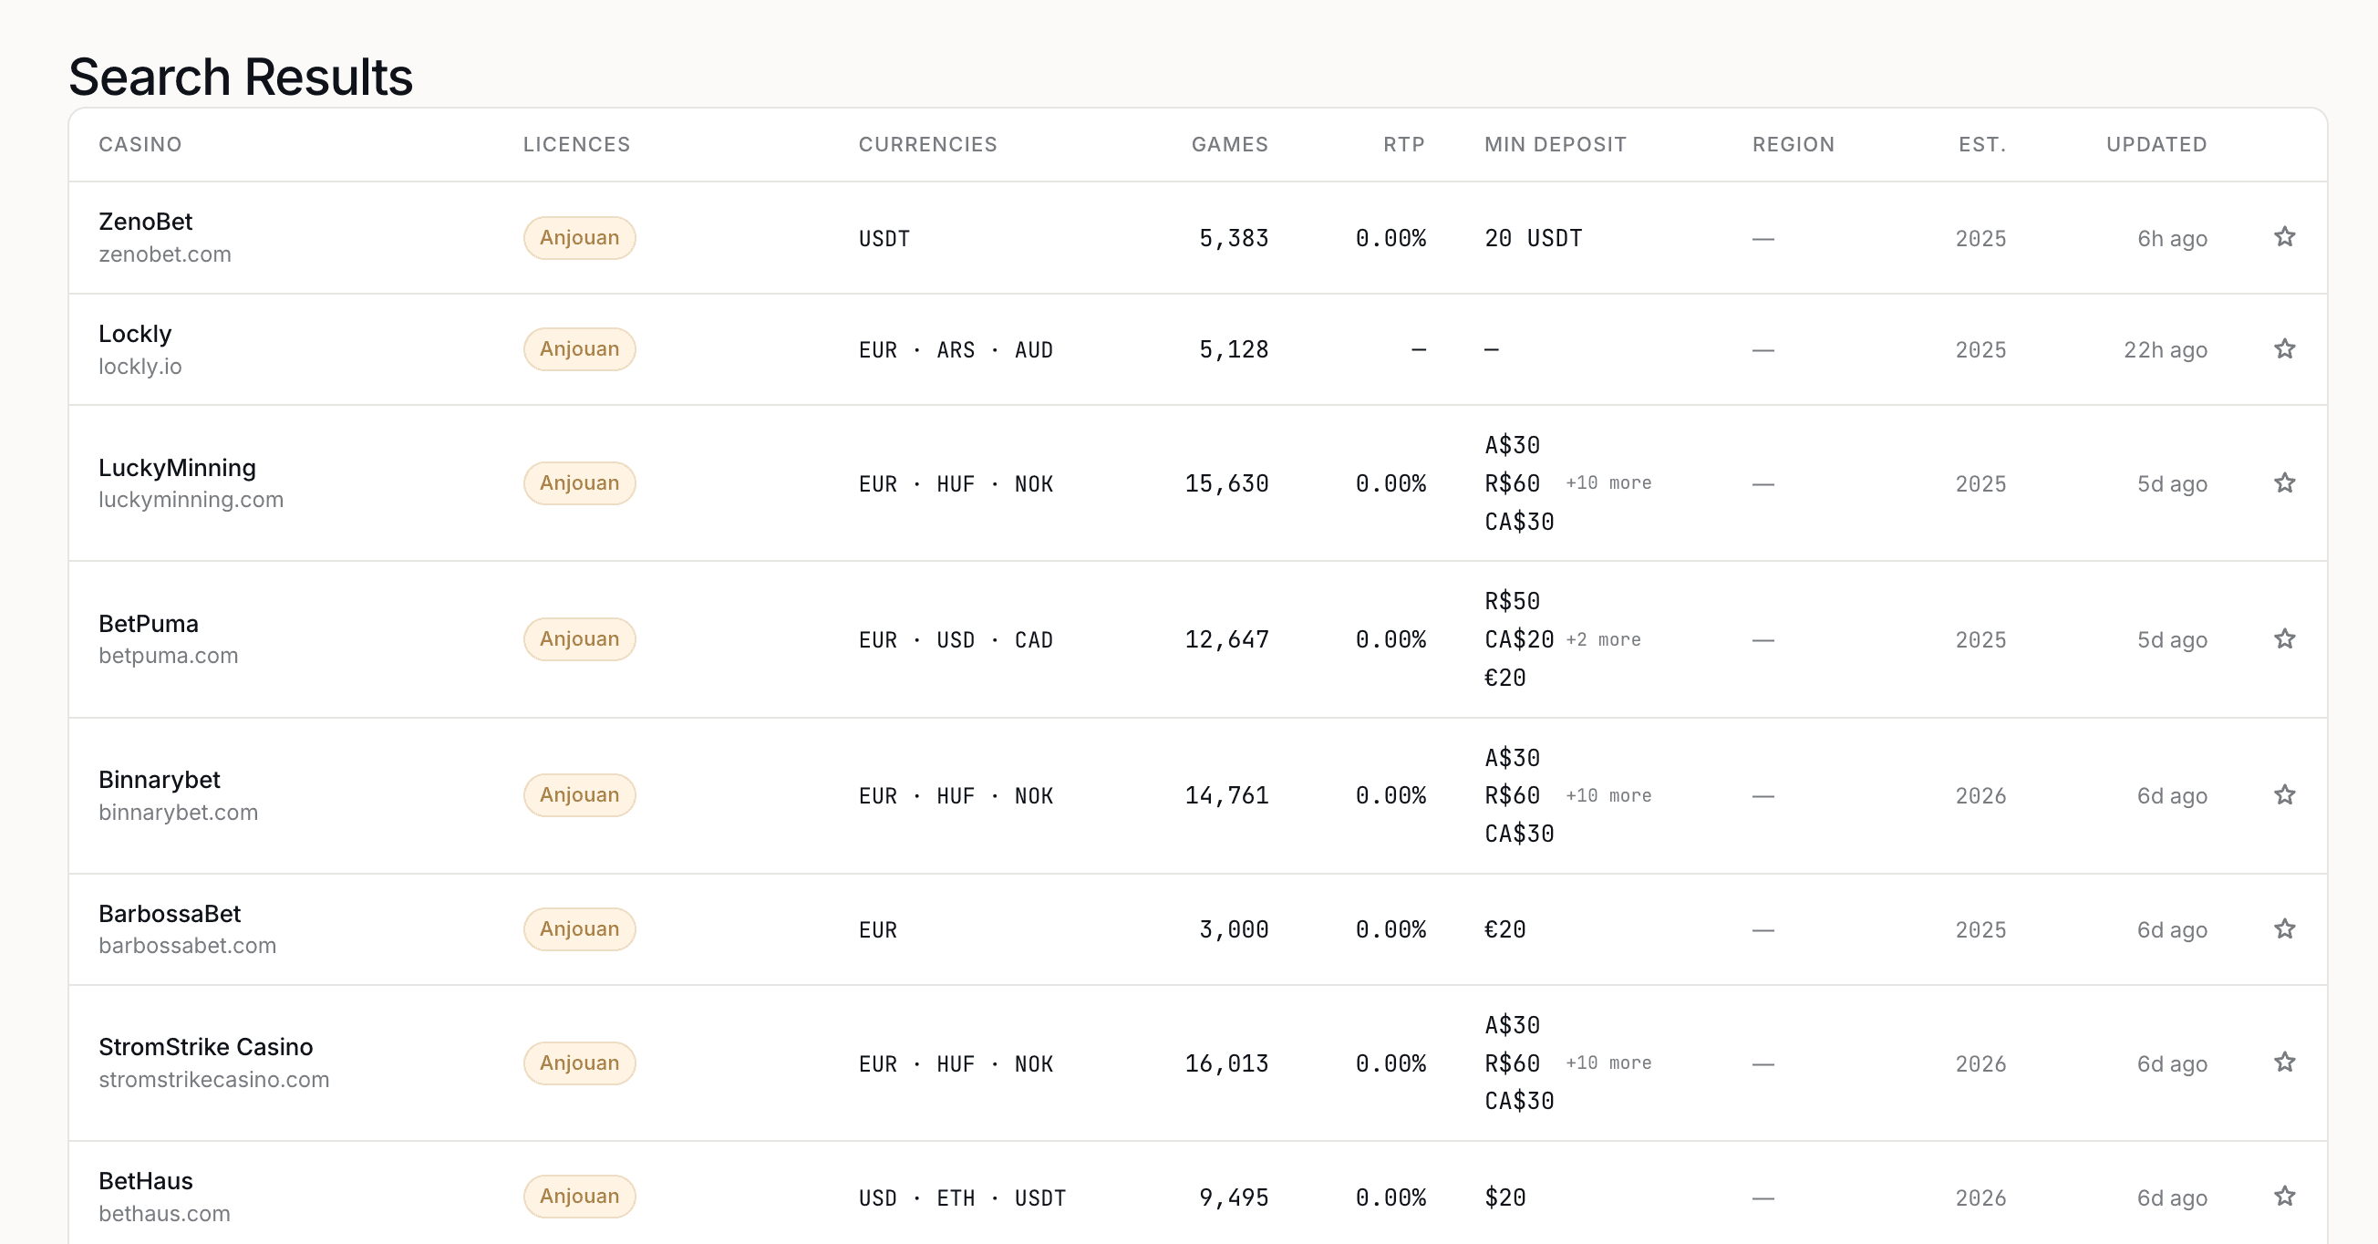Viewport: 2378px width, 1244px height.
Task: Expand '+2 more' deposits for BetPuma
Action: pos(1604,640)
